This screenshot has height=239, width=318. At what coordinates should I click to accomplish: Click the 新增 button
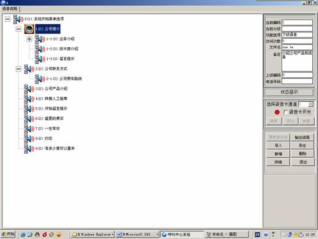coord(278,154)
